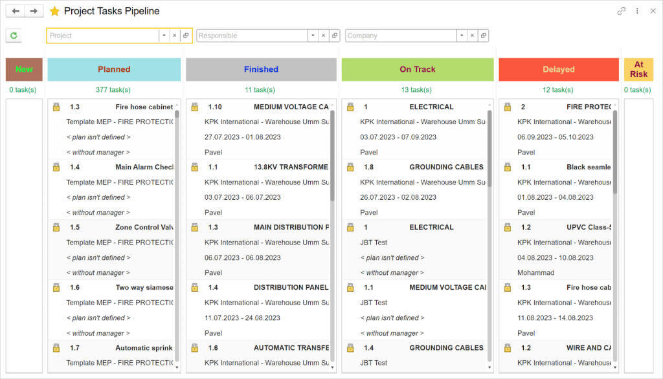The width and height of the screenshot is (663, 379).
Task: Click the copy-link icon in the top-right corner
Action: point(621,11)
